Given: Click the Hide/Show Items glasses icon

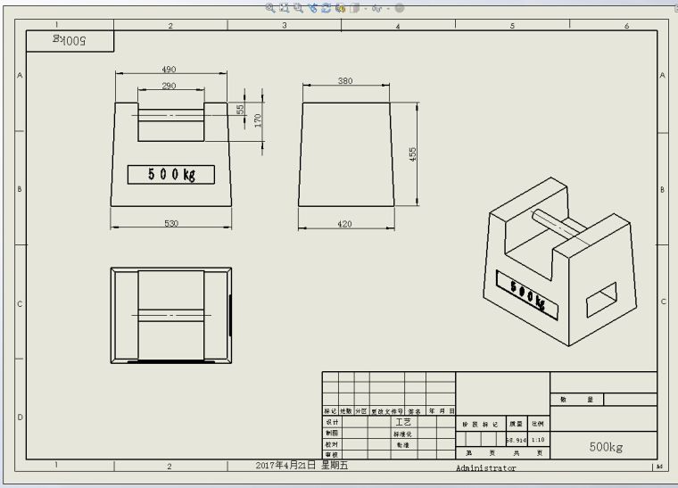Looking at the screenshot, I should pos(376,8).
